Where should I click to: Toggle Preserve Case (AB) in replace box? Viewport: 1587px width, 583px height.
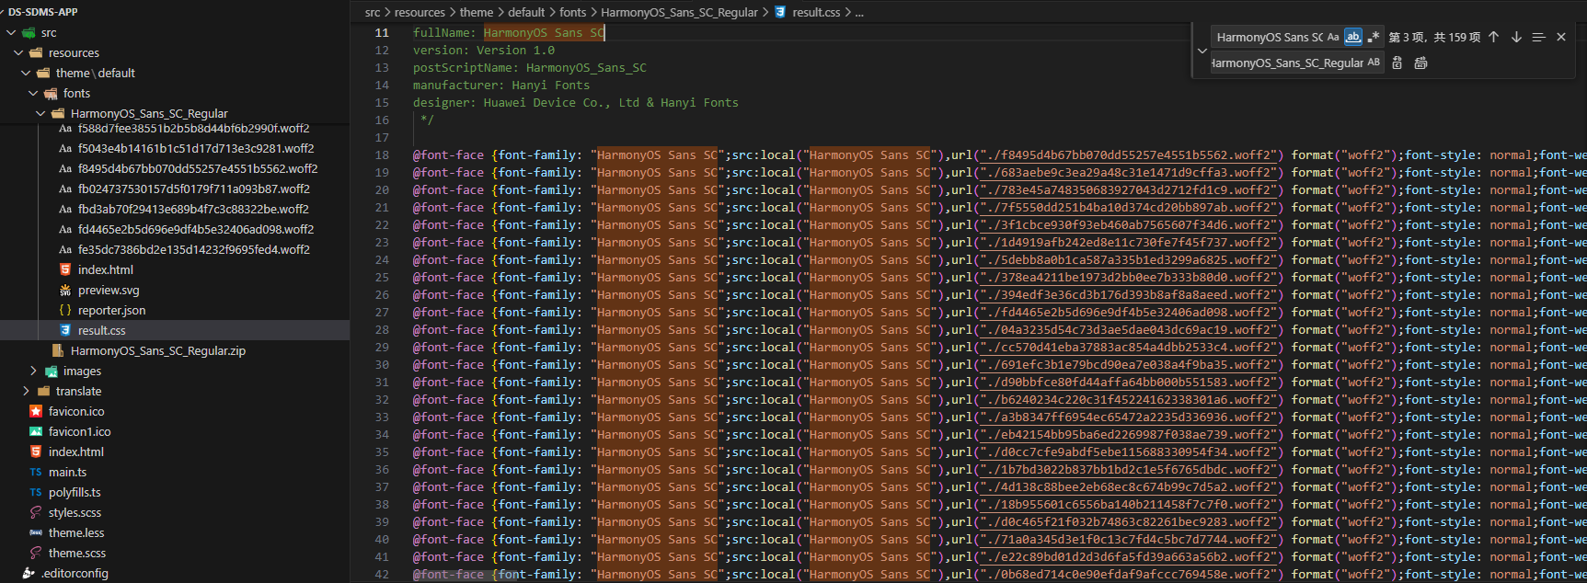click(x=1374, y=63)
